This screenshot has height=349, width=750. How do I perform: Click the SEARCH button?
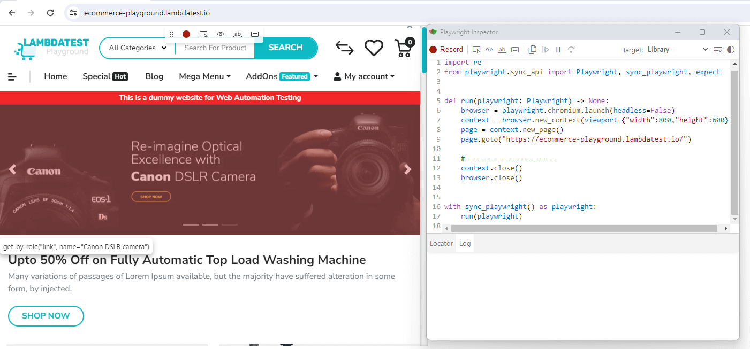click(285, 48)
